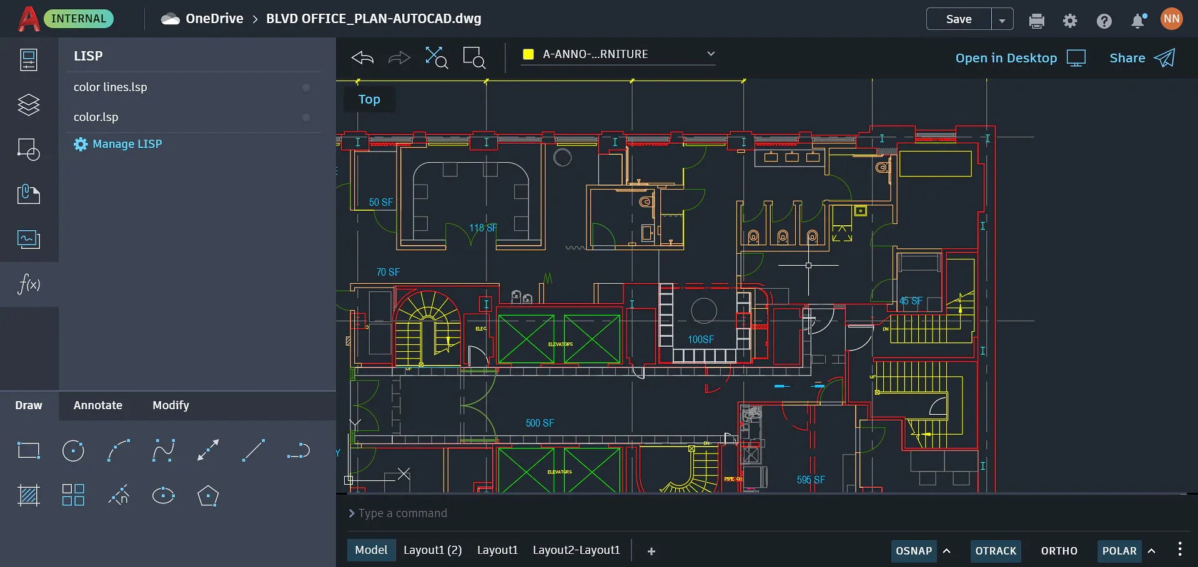The height and width of the screenshot is (567, 1198).
Task: Select the Spline draw tool
Action: click(163, 450)
